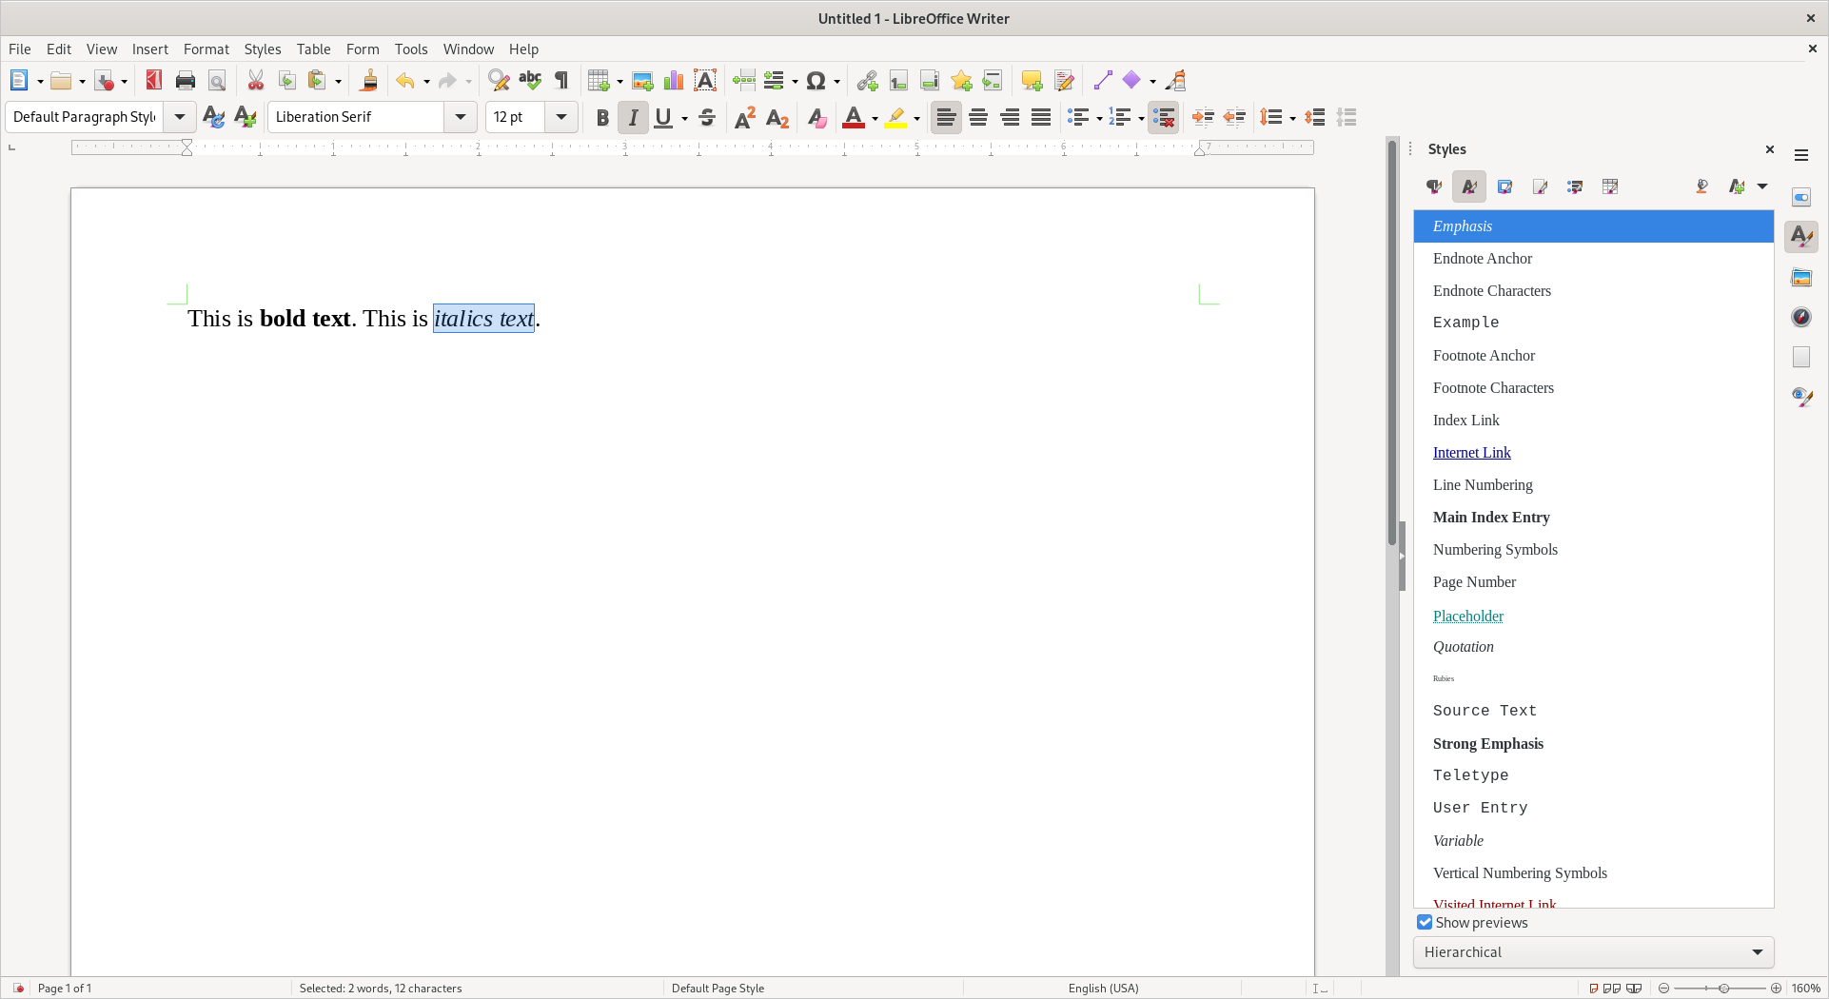The width and height of the screenshot is (1829, 999).
Task: Switch to Paragraph Styles in Styles panel
Action: pyautogui.click(x=1433, y=186)
